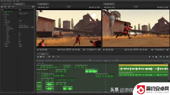Open timeline settings gear
The height and width of the screenshot is (95, 170).
[x=167, y=57]
